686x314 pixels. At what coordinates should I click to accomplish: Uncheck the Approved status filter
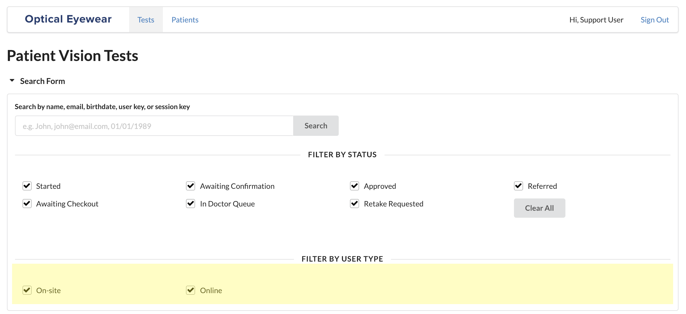click(x=355, y=186)
